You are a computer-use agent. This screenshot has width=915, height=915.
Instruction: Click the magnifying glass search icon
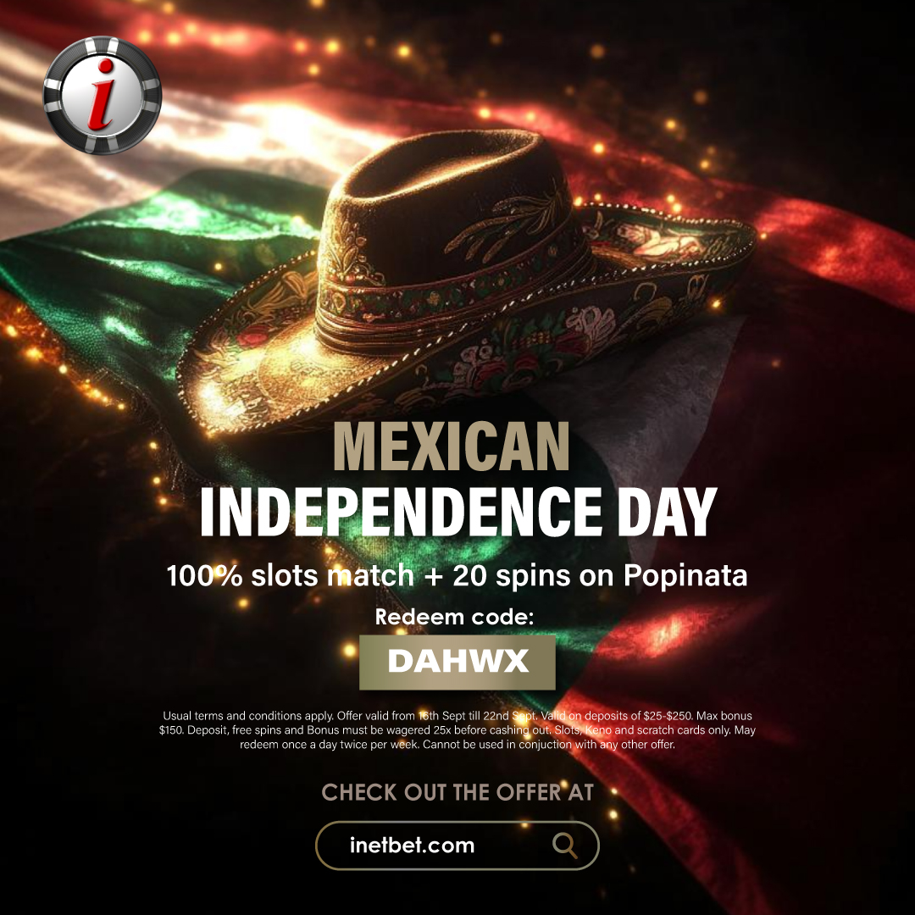565,845
